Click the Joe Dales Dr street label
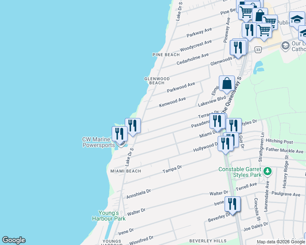Screen dimensions: 306x245 (x=256, y=227)
